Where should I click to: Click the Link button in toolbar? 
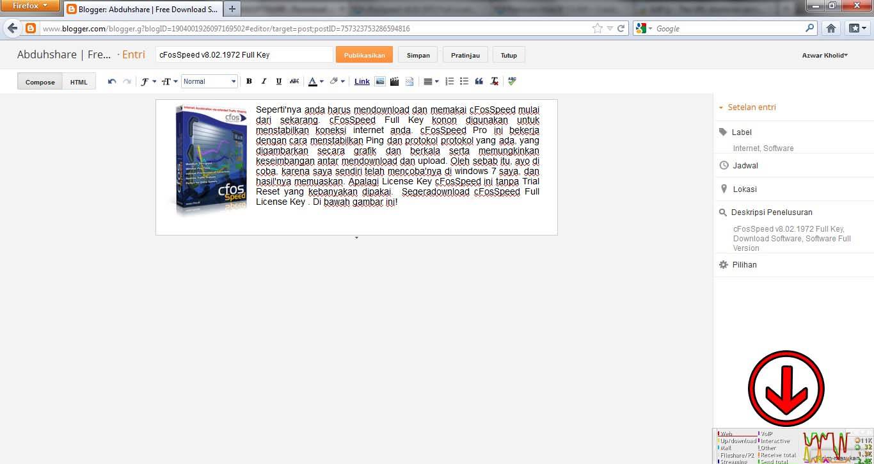click(362, 81)
